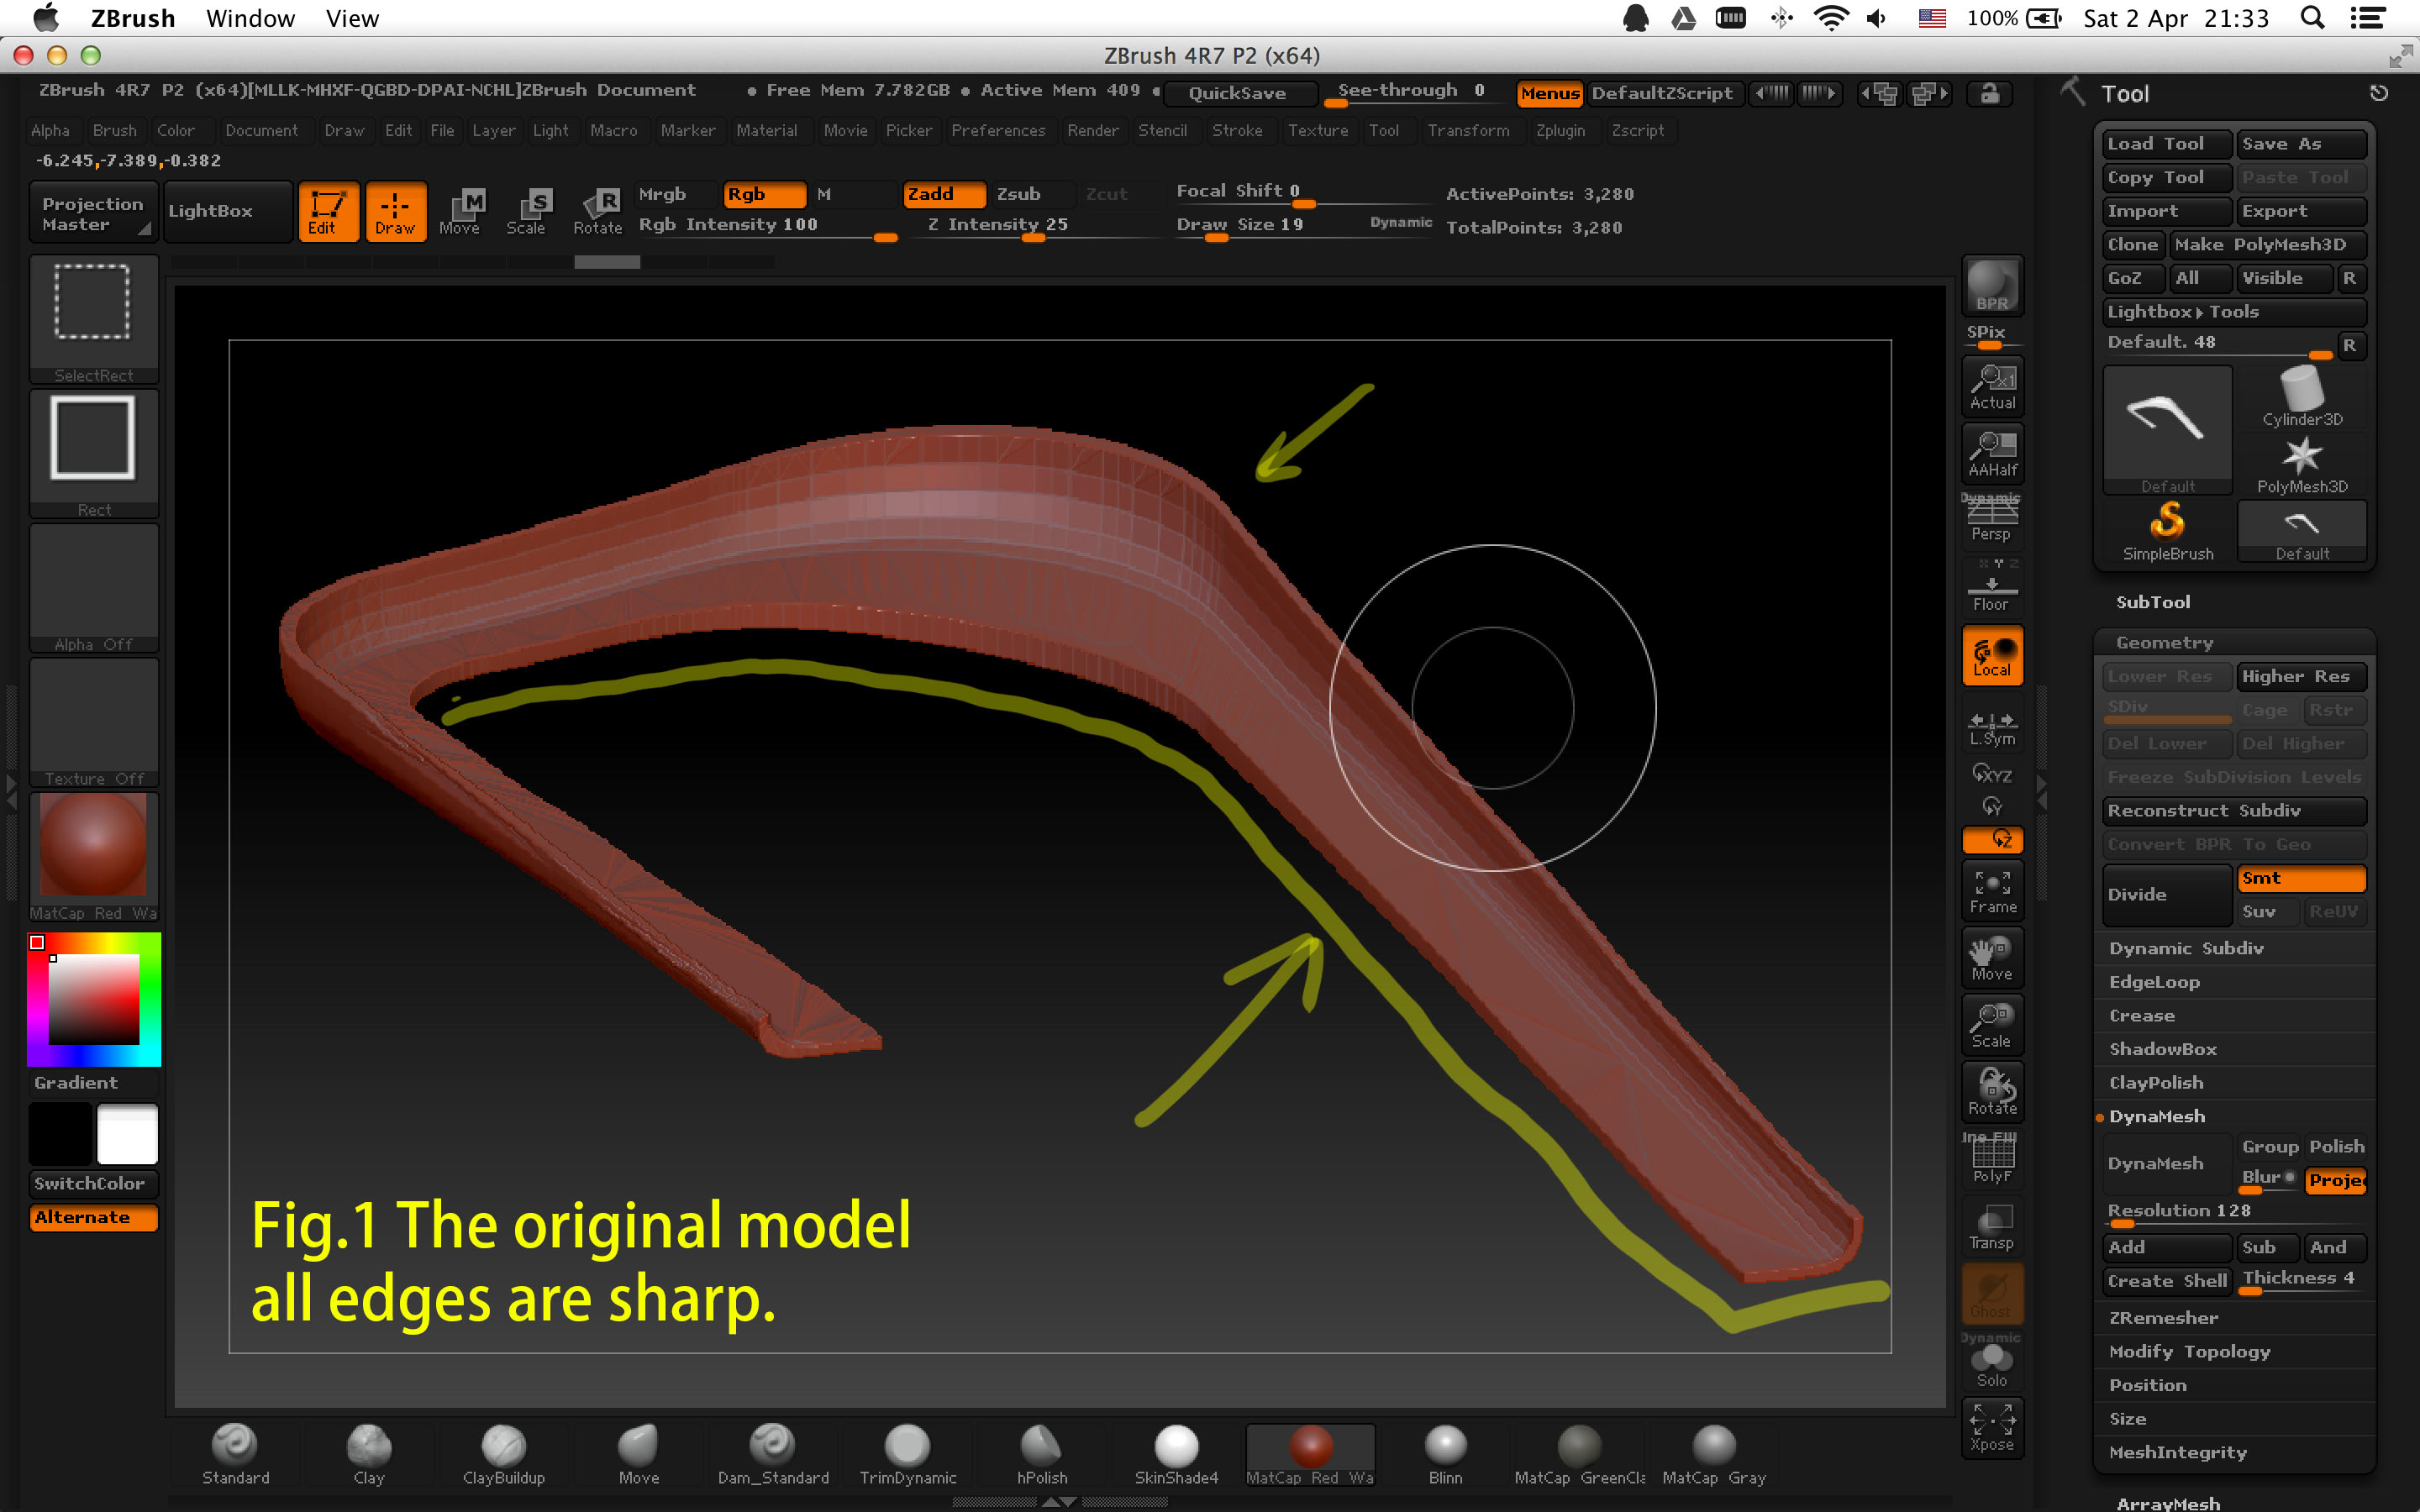Open the Preferences menu
Viewport: 2420px width, 1512px height.
(998, 130)
